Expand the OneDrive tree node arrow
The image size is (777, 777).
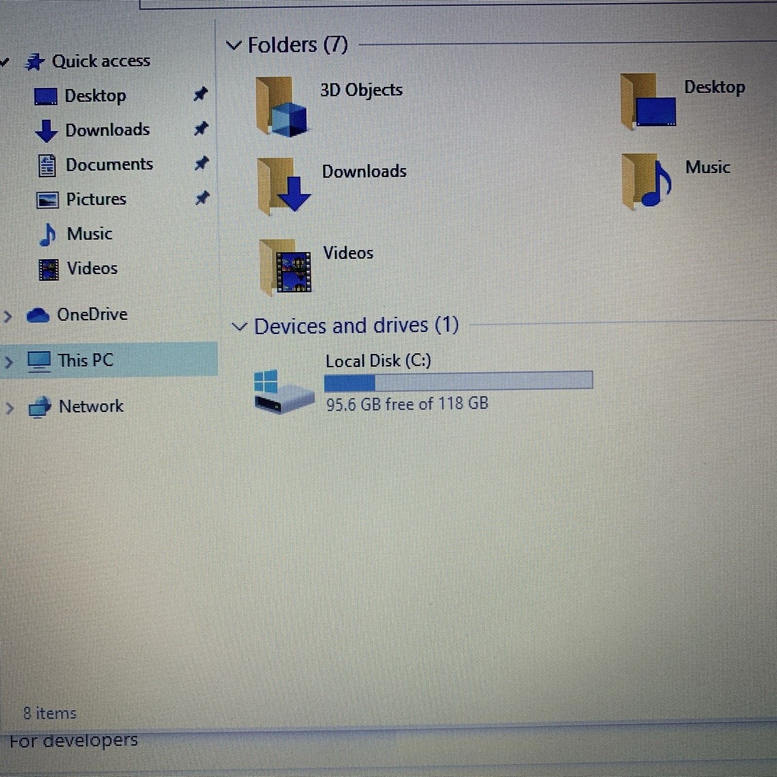point(7,317)
